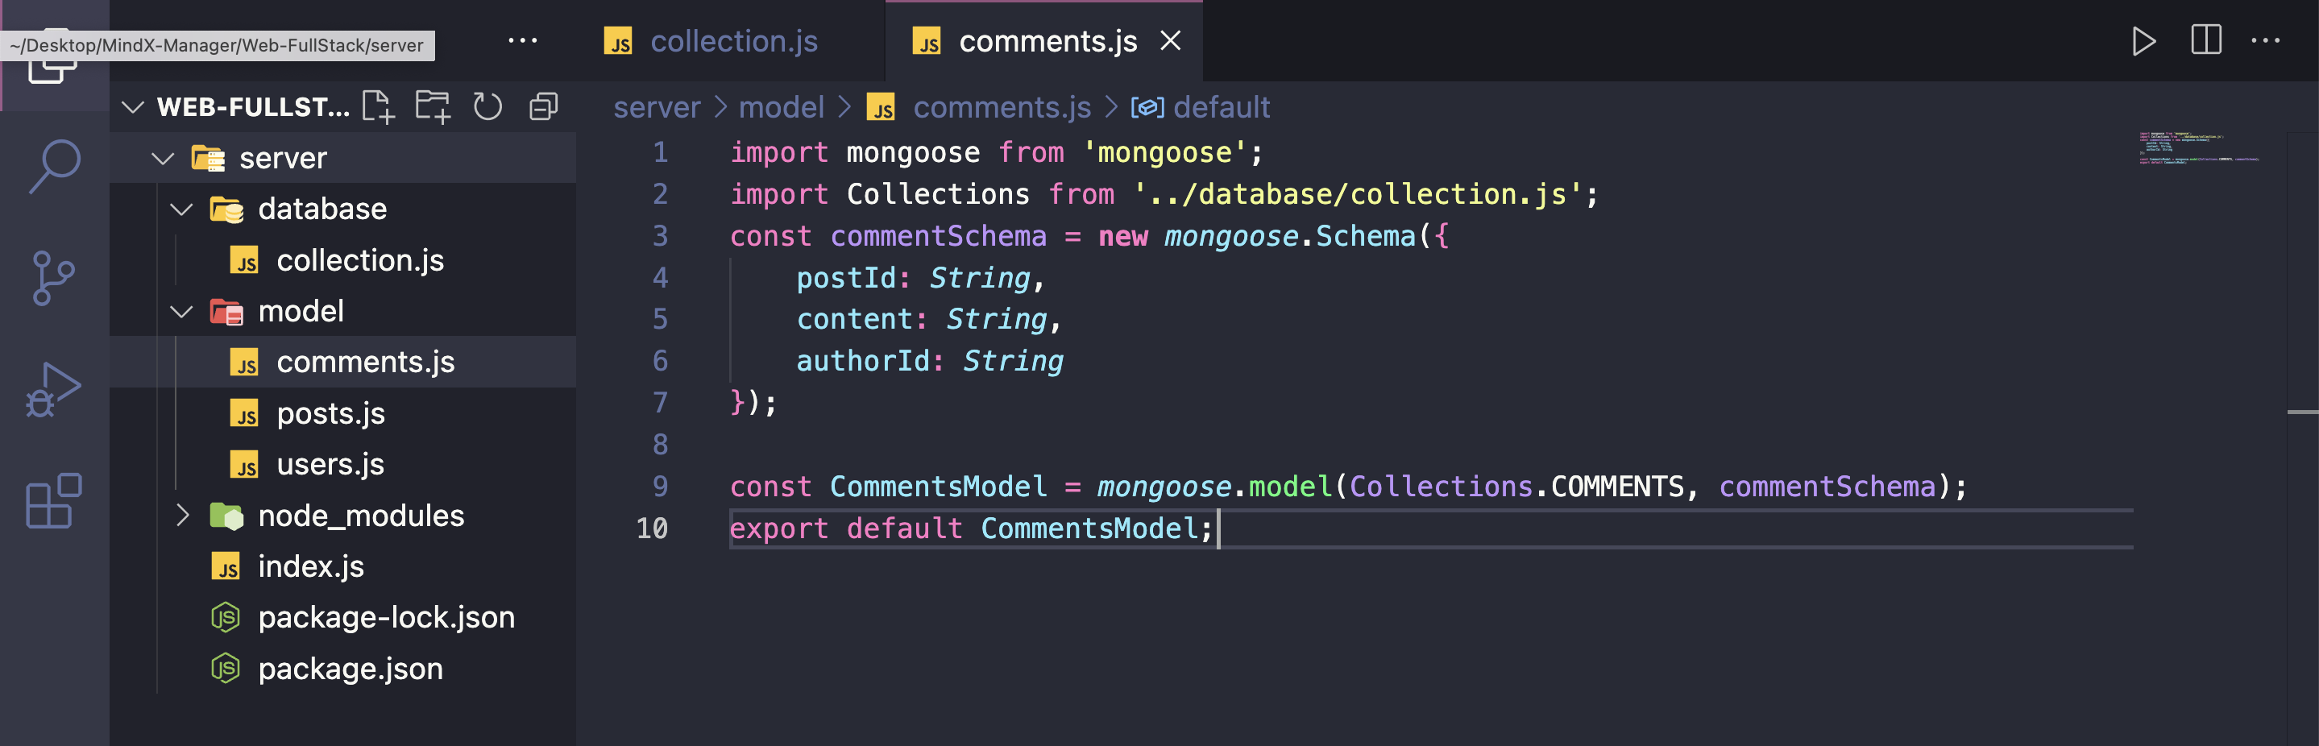Screen dimensions: 2319x746
Task: Click the New Folder icon in explorer
Action: [433, 107]
